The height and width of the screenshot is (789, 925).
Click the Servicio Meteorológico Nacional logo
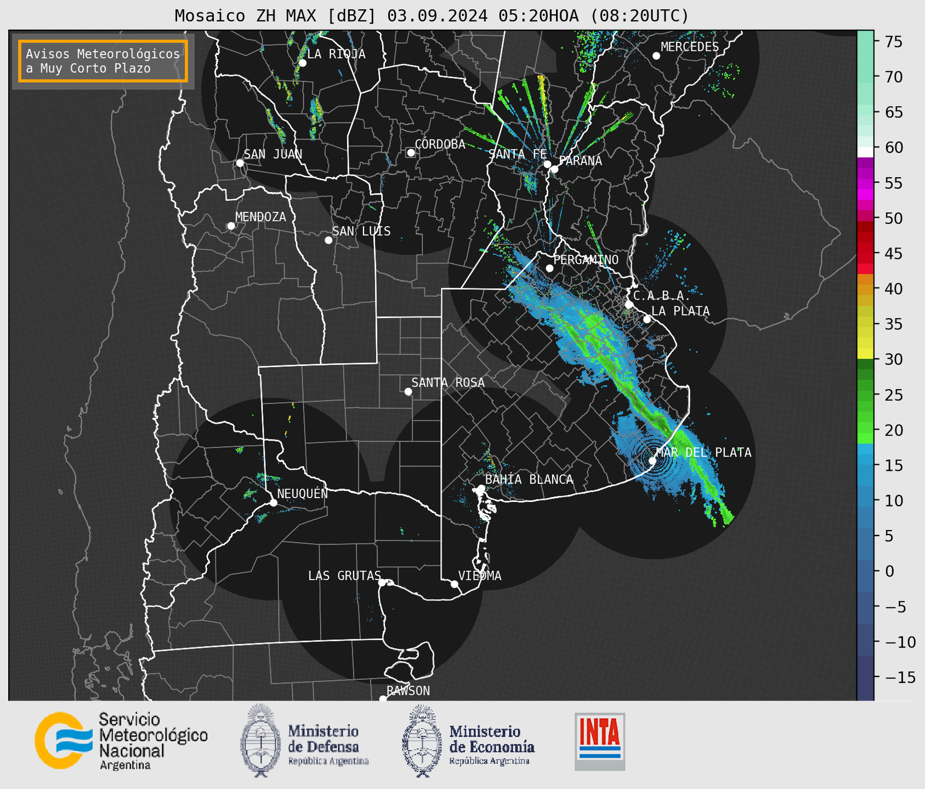coord(122,741)
